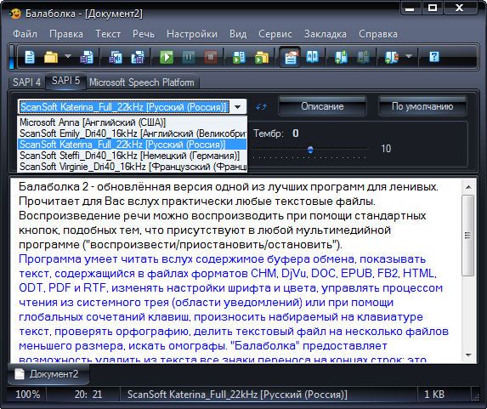Open the Сервис menu
Image resolution: width=487 pixels, height=409 pixels.
coord(275,34)
